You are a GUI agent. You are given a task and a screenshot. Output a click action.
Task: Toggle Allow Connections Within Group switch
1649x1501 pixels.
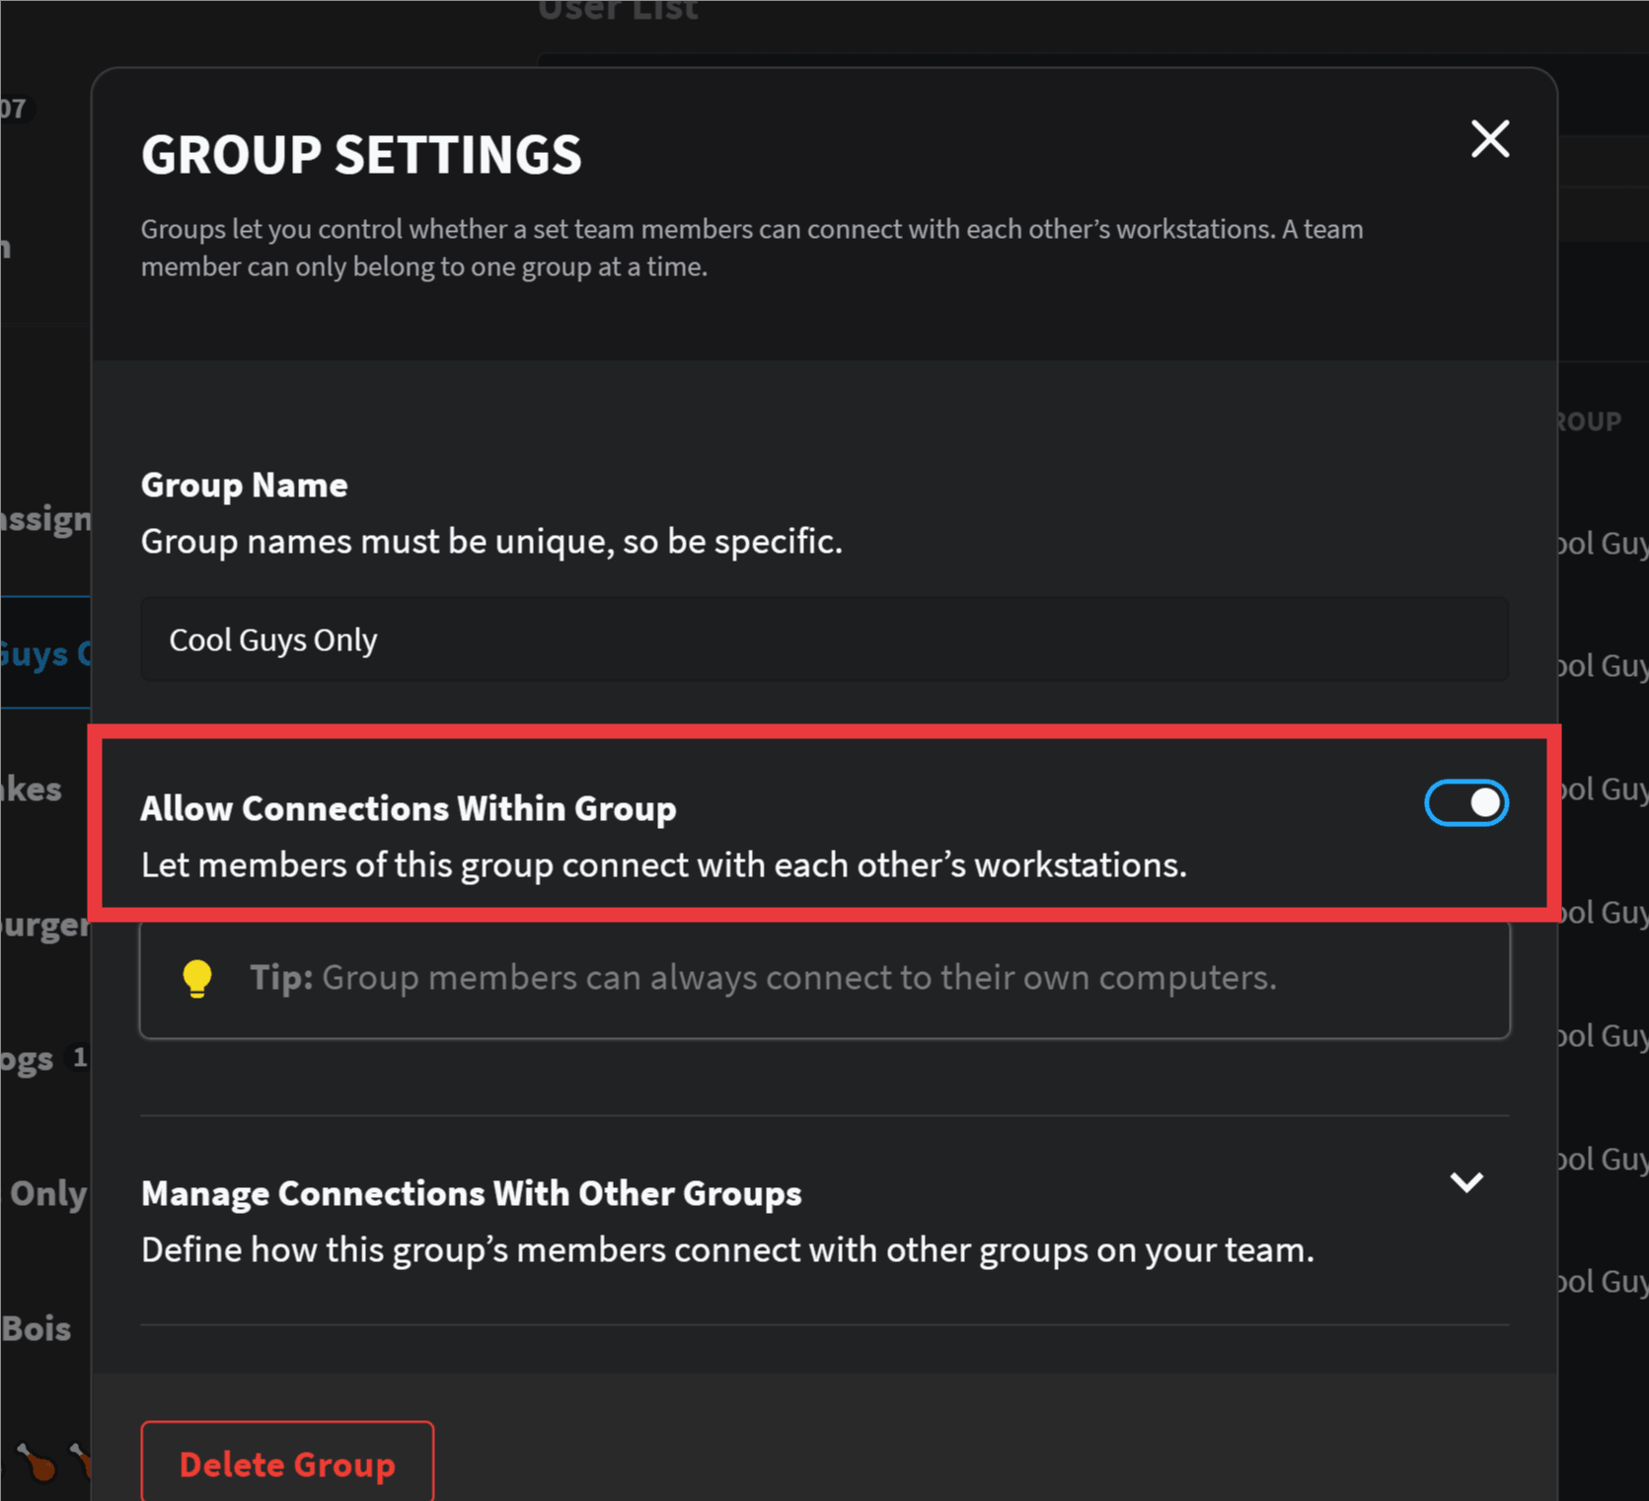point(1465,803)
